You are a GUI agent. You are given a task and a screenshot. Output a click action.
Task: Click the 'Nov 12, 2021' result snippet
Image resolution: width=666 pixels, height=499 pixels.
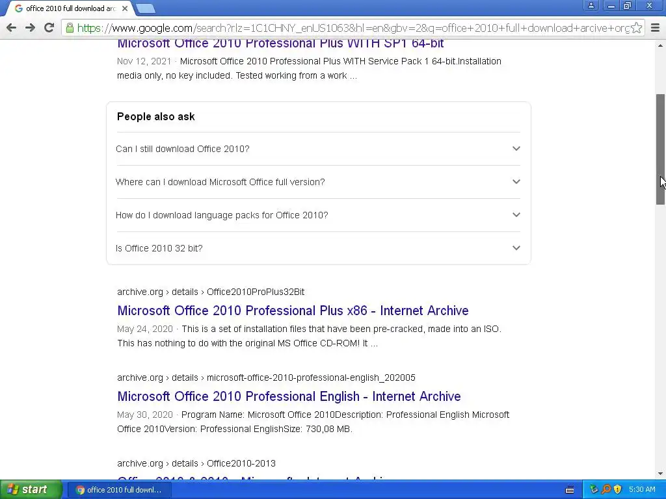309,68
